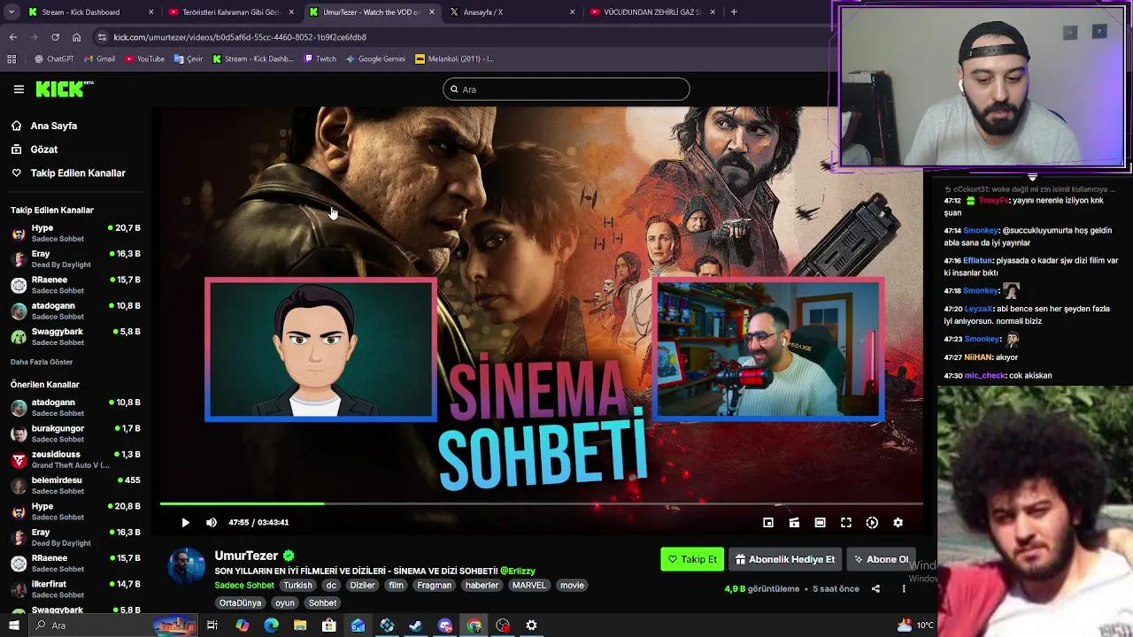Open the browser apps grid shortcut
Image resolution: width=1133 pixels, height=637 pixels.
coord(12,59)
